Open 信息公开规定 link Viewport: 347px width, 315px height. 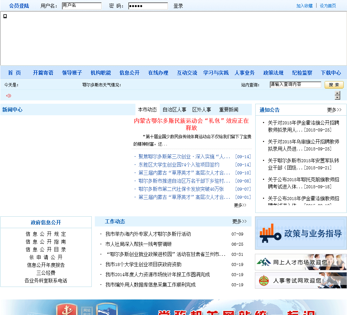point(46,234)
